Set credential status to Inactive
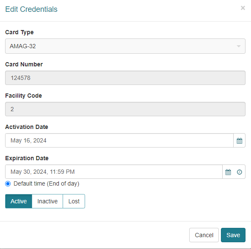Image resolution: width=251 pixels, height=249 pixels. coord(47,201)
